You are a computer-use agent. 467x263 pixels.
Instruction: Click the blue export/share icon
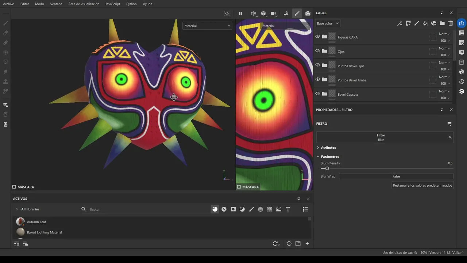tap(462, 23)
